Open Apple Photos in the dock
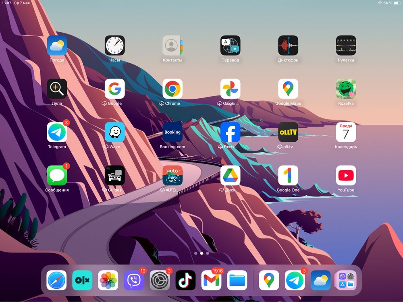 108,280
